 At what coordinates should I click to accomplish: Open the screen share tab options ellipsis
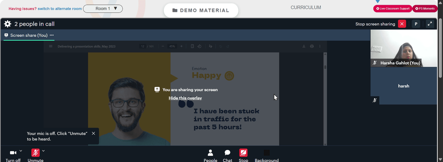(x=52, y=35)
